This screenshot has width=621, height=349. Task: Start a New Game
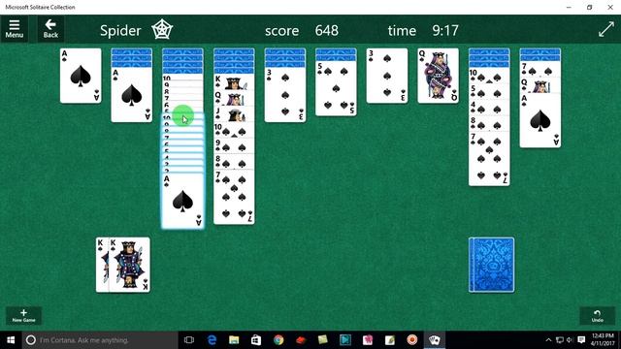coord(23,315)
